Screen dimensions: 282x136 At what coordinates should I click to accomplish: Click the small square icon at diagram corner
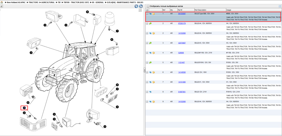(140, 10)
